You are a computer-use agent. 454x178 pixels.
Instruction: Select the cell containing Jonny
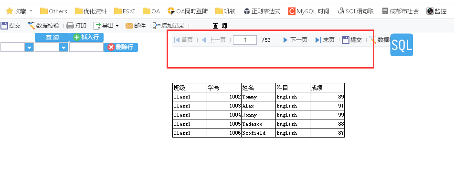tap(259, 115)
